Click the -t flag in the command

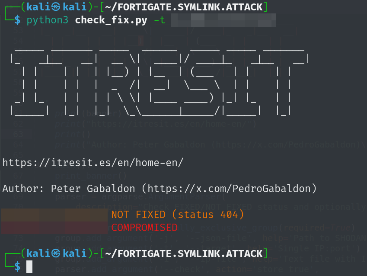click(x=160, y=20)
